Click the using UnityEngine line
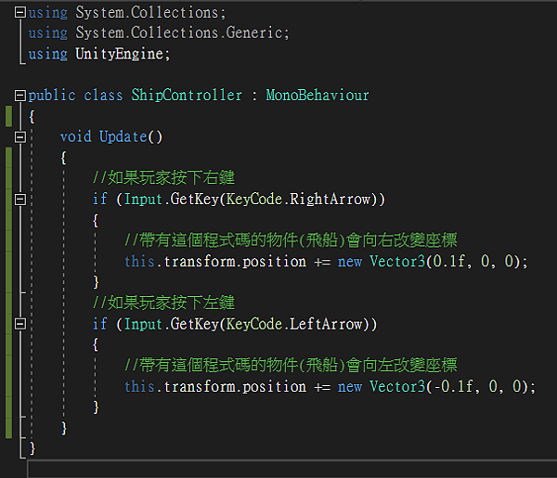This screenshot has height=478, width=557. click(x=99, y=54)
